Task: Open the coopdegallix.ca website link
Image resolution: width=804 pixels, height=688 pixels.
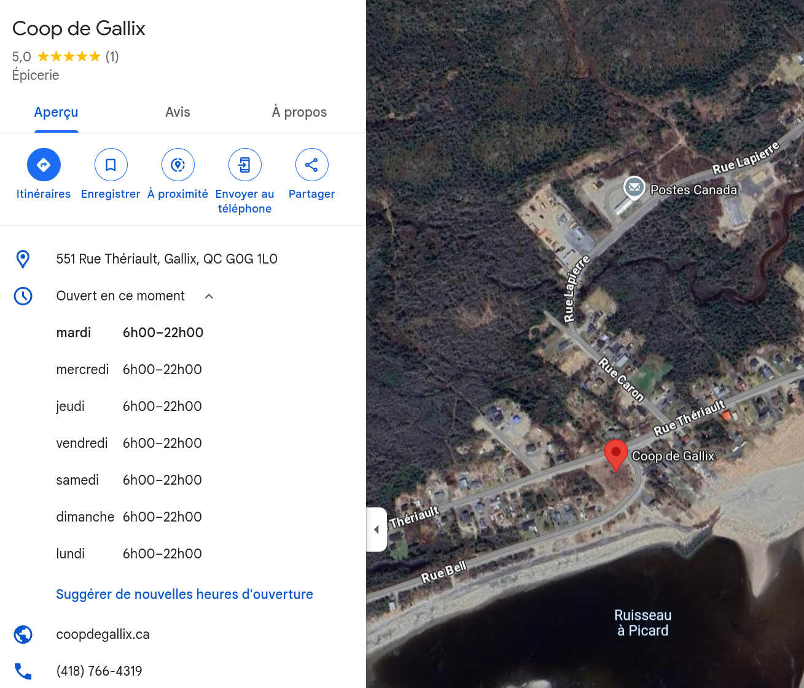Action: coord(103,635)
